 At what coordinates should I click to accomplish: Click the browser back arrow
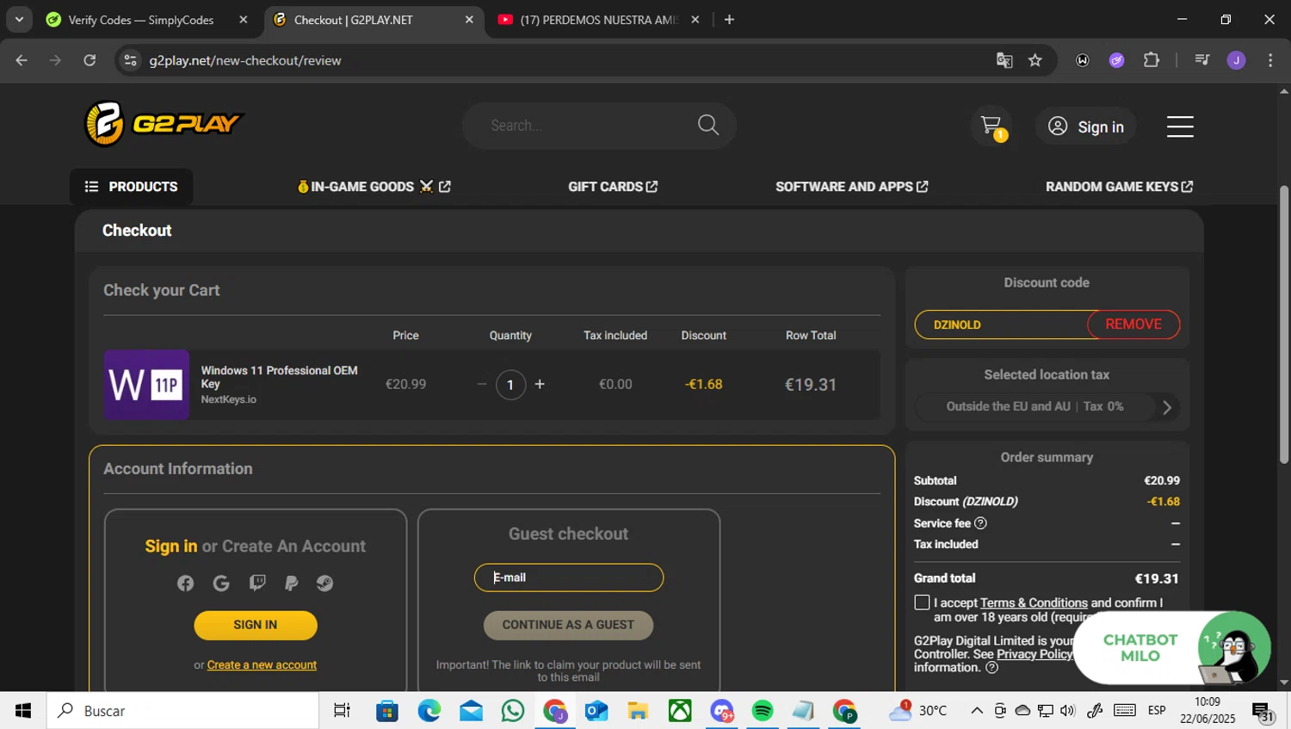pos(22,60)
